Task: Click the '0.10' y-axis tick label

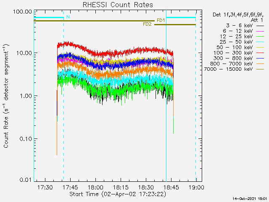Action: (26, 139)
